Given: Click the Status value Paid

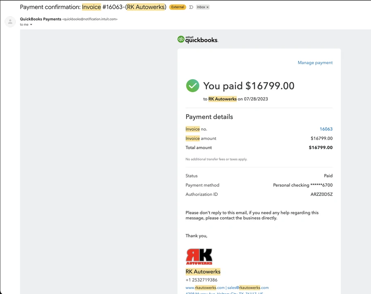Looking at the screenshot, I should point(328,176).
